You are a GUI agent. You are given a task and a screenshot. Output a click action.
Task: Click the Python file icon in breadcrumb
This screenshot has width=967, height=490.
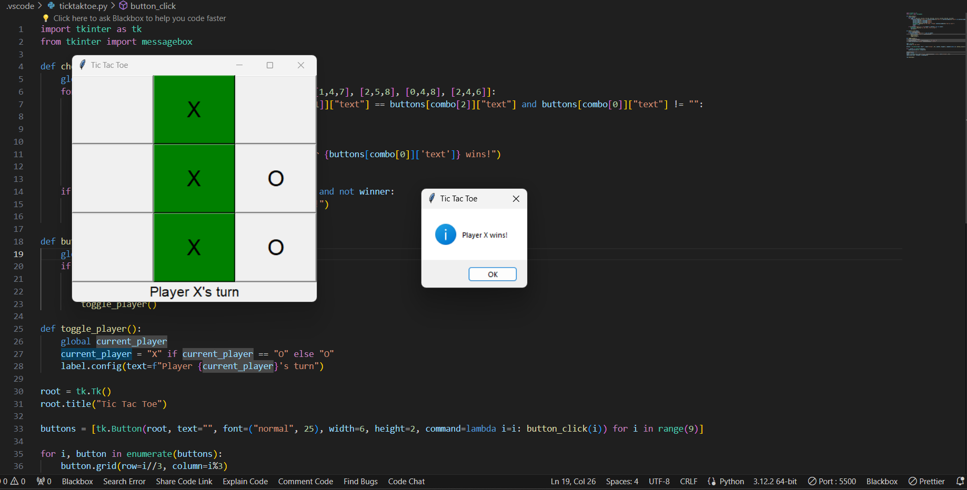[x=52, y=6]
